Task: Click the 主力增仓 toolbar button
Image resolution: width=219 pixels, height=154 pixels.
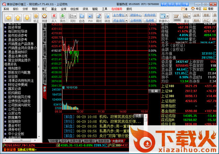Action: pos(119,15)
